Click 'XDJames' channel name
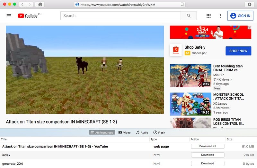Image resolution: width=257 pixels, height=168 pixels. [x=220, y=103]
